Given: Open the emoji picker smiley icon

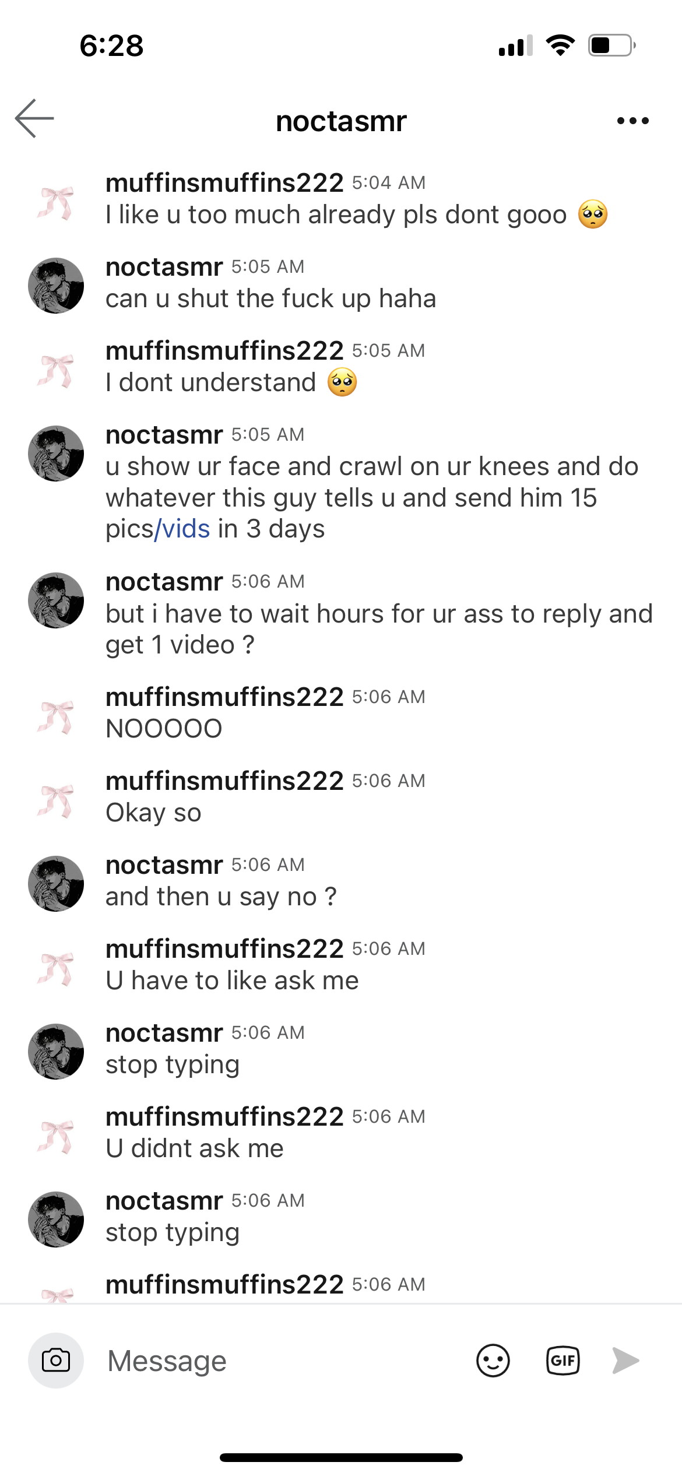Looking at the screenshot, I should tap(493, 1361).
